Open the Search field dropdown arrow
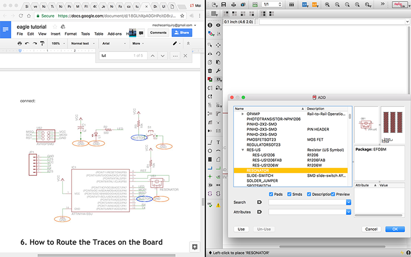 (x=349, y=202)
